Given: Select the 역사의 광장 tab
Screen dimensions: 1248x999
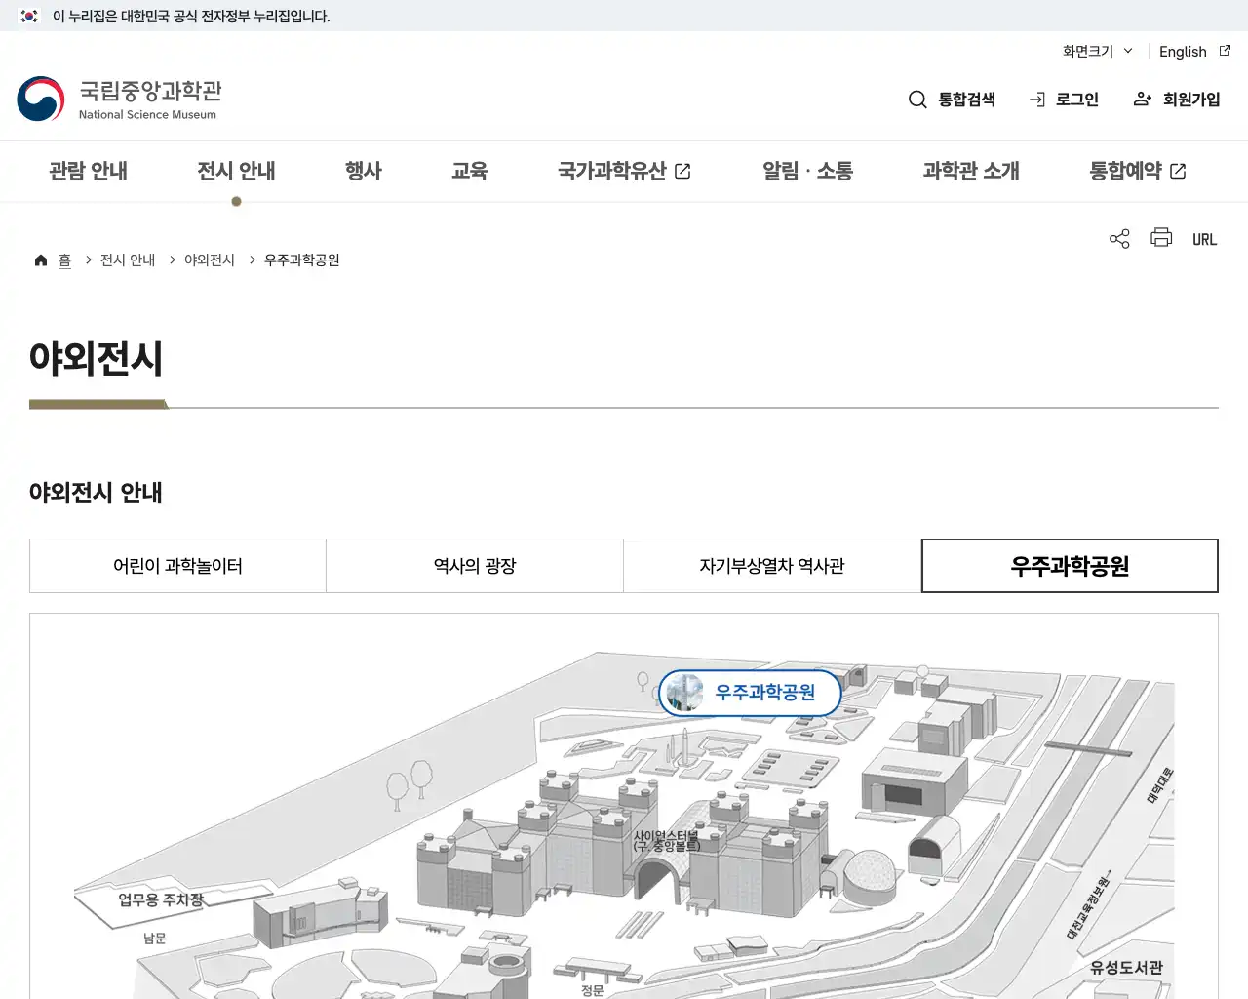Looking at the screenshot, I should coord(475,566).
